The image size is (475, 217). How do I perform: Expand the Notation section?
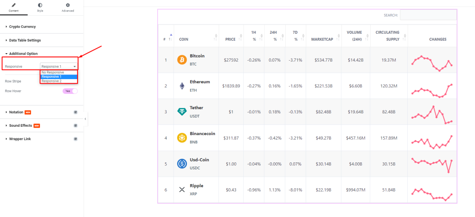pos(16,112)
